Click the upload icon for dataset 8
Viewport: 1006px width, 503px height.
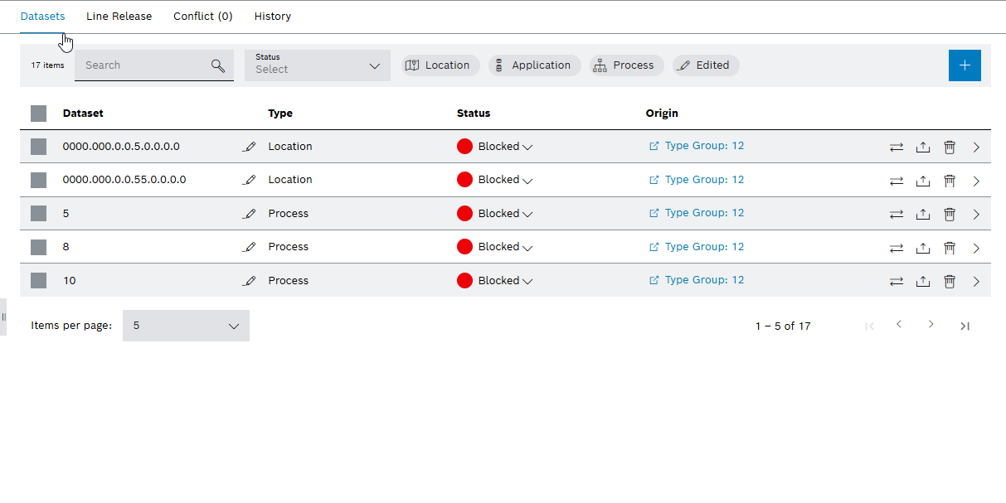(922, 248)
